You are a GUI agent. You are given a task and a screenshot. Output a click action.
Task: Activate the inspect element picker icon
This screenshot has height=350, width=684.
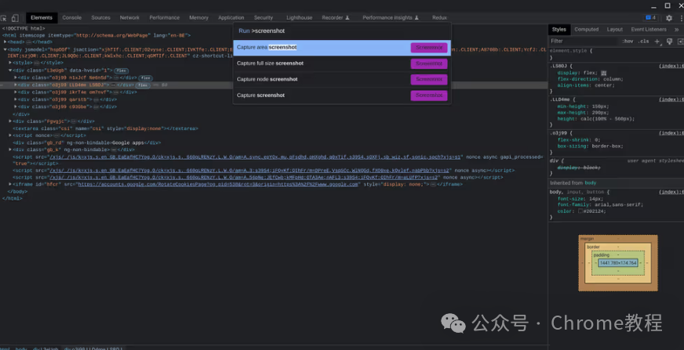[x=3, y=18]
